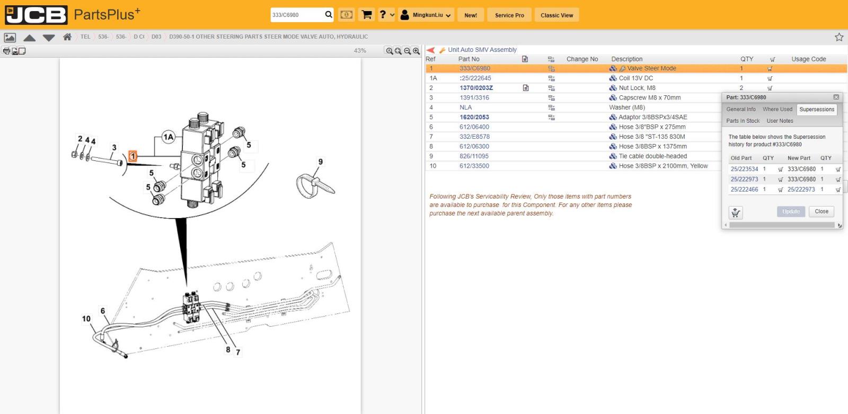This screenshot has height=414, width=848.
Task: Open Unit Auto SMV Assembly link
Action: [x=482, y=50]
